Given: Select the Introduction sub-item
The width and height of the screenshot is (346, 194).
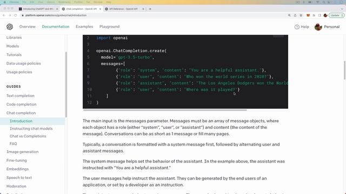Looking at the screenshot, I should [21, 121].
